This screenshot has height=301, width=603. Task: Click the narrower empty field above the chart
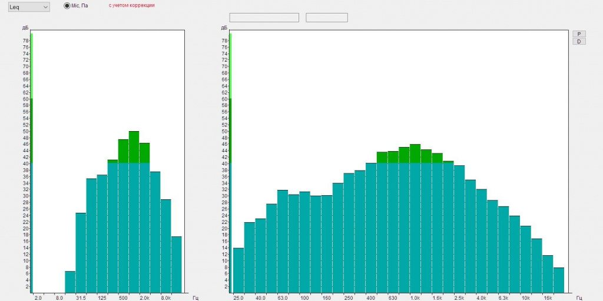[x=327, y=18]
